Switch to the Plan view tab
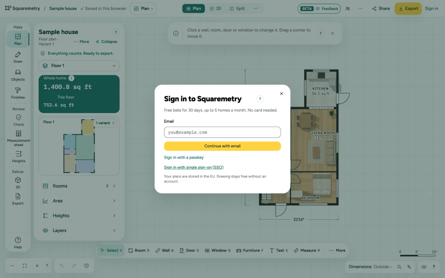 (x=194, y=9)
